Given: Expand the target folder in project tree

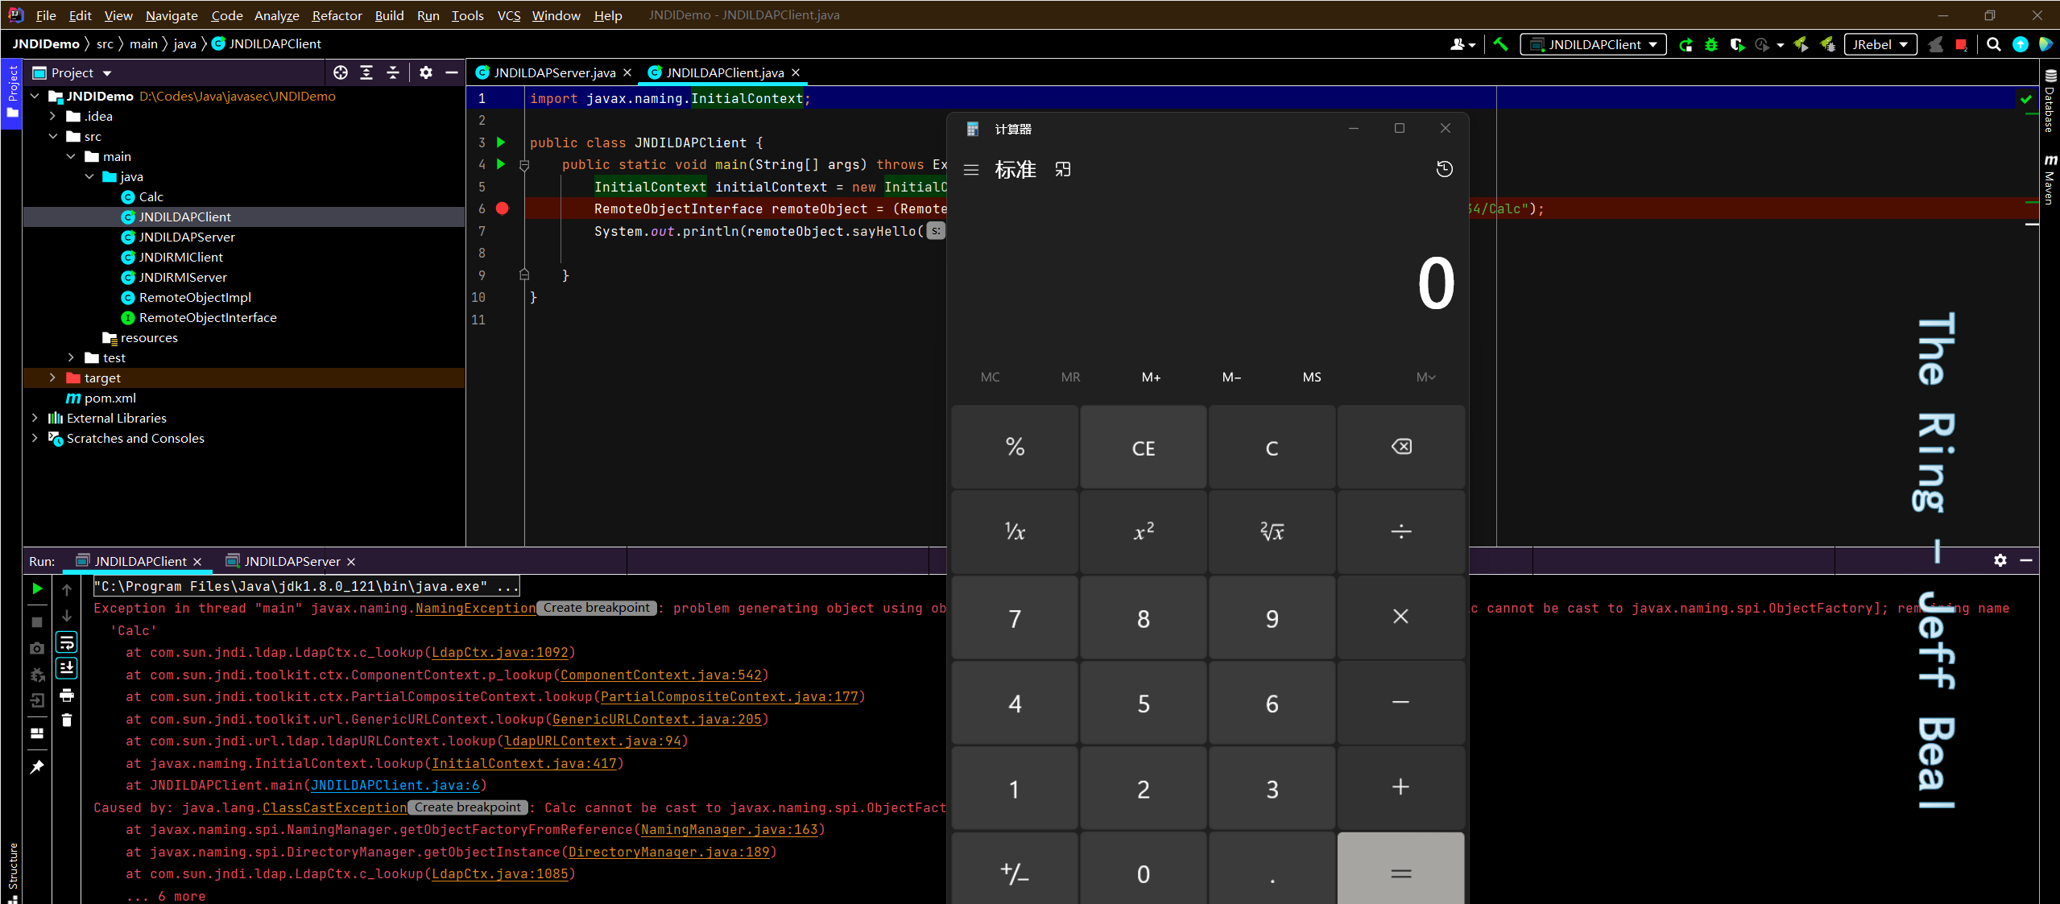Looking at the screenshot, I should [53, 378].
